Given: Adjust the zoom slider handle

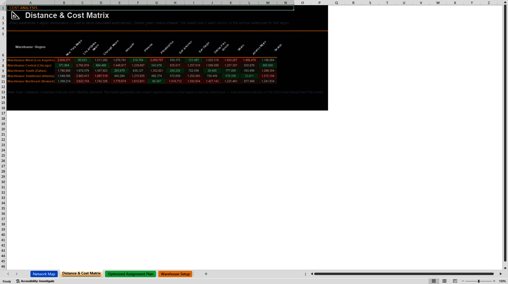Looking at the screenshot, I should tap(479, 281).
